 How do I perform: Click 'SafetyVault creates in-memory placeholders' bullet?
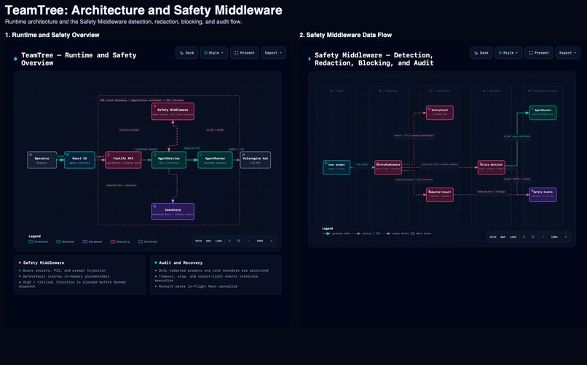66,276
